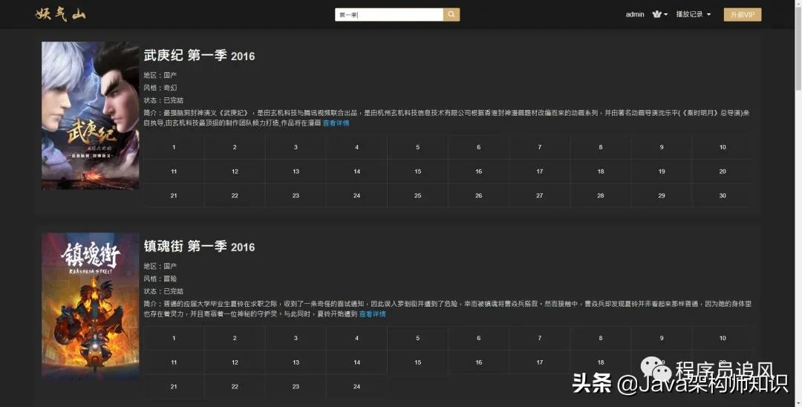Open 查看详情 link for 镇魂街
The height and width of the screenshot is (407, 802).
tap(372, 314)
